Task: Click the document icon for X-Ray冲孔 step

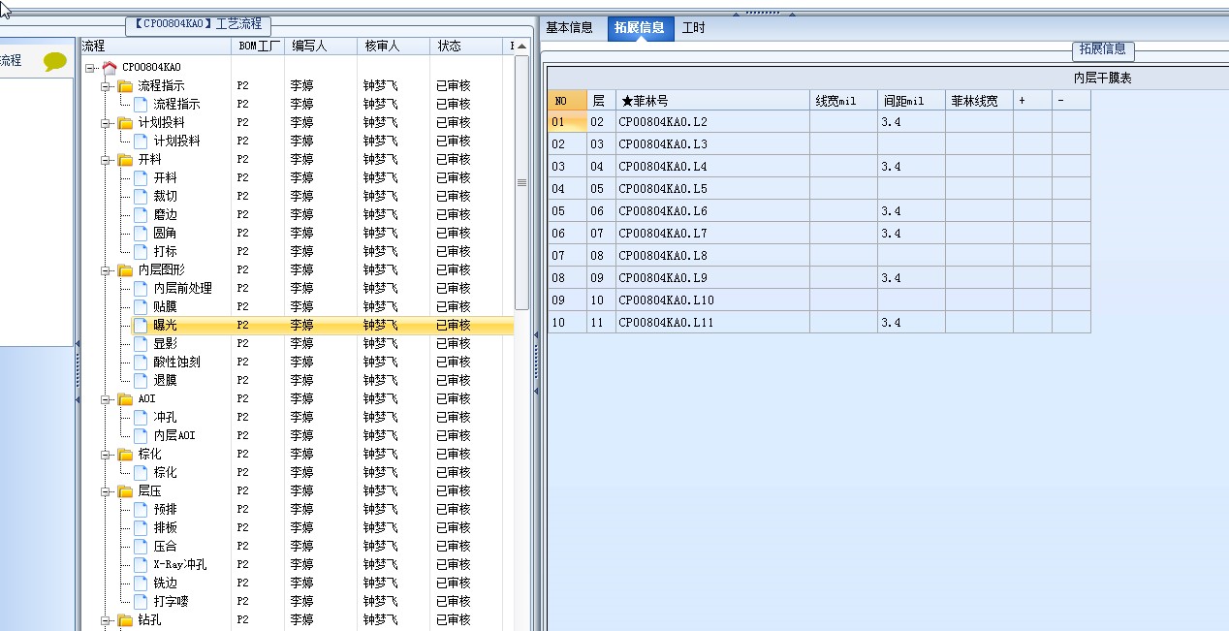Action: coord(141,564)
